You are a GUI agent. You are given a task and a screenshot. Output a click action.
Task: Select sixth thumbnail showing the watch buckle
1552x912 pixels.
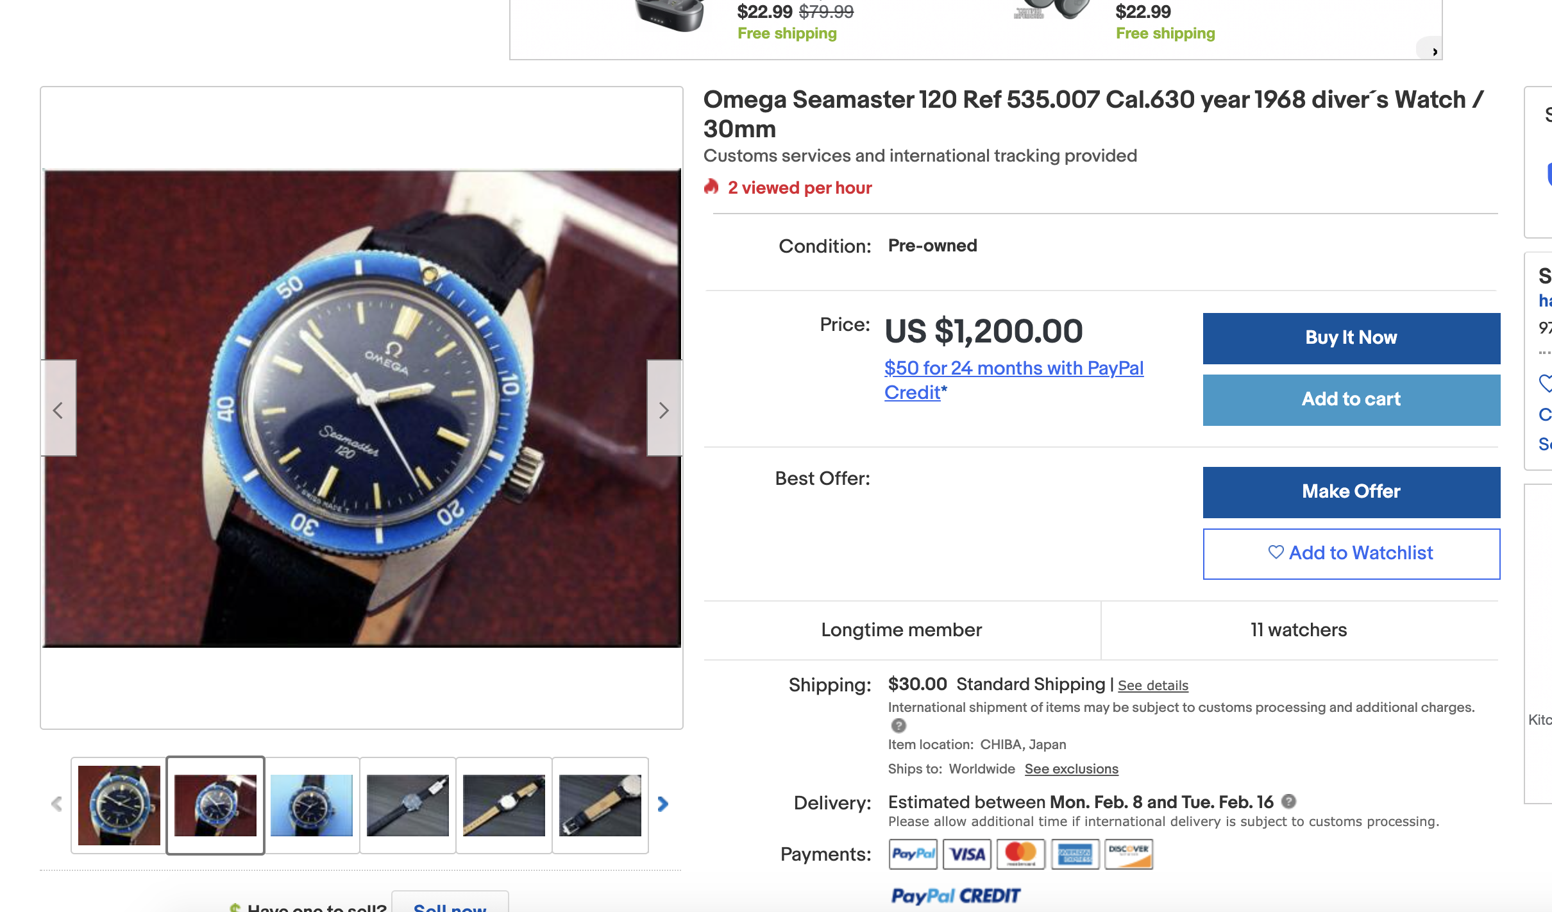(600, 805)
